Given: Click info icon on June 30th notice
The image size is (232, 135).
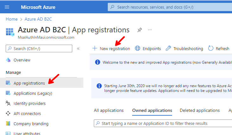Looking at the screenshot, I should coord(99,86).
